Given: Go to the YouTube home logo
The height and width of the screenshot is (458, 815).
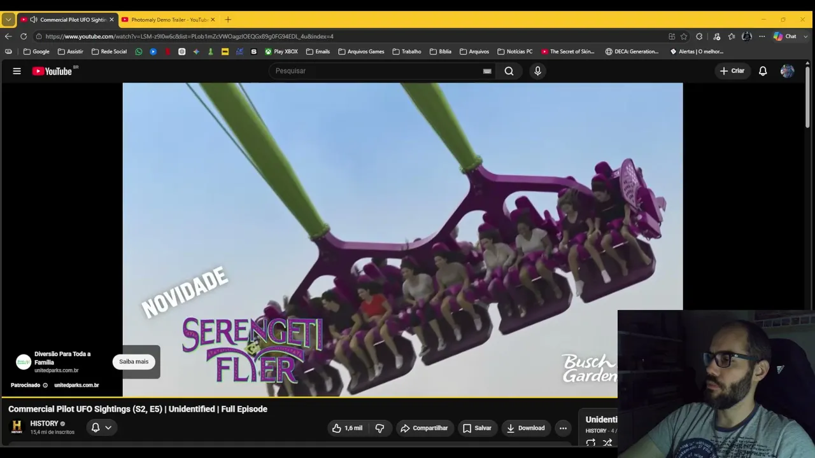Looking at the screenshot, I should [x=52, y=71].
